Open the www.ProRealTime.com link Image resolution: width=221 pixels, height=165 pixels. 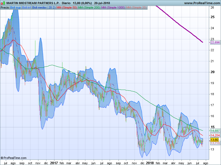[202, 3]
